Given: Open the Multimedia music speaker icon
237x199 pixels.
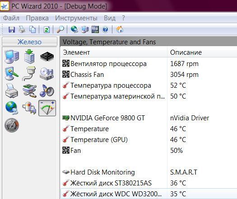Looking at the screenshot, I should click(47, 91).
